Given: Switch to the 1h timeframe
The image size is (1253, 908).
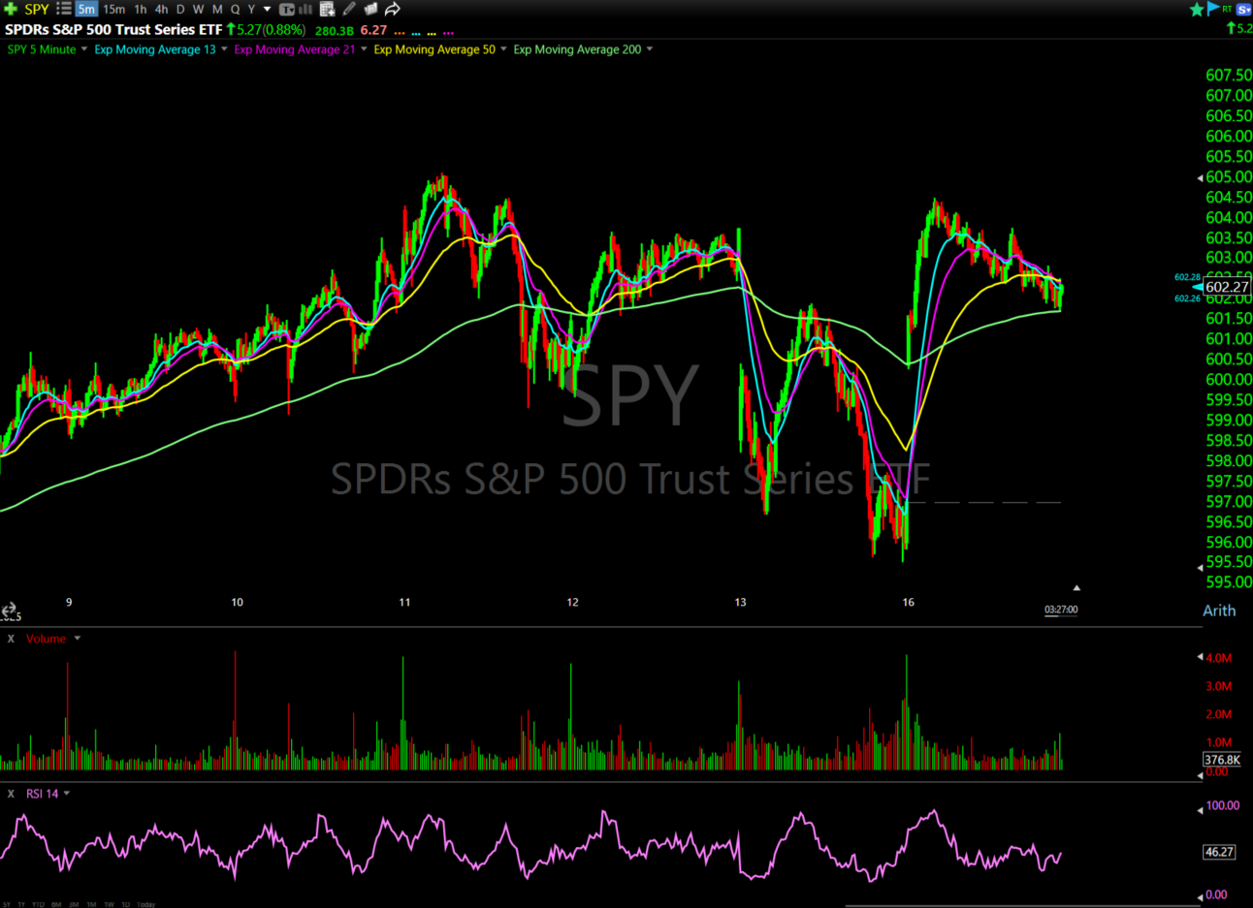Looking at the screenshot, I should [141, 9].
